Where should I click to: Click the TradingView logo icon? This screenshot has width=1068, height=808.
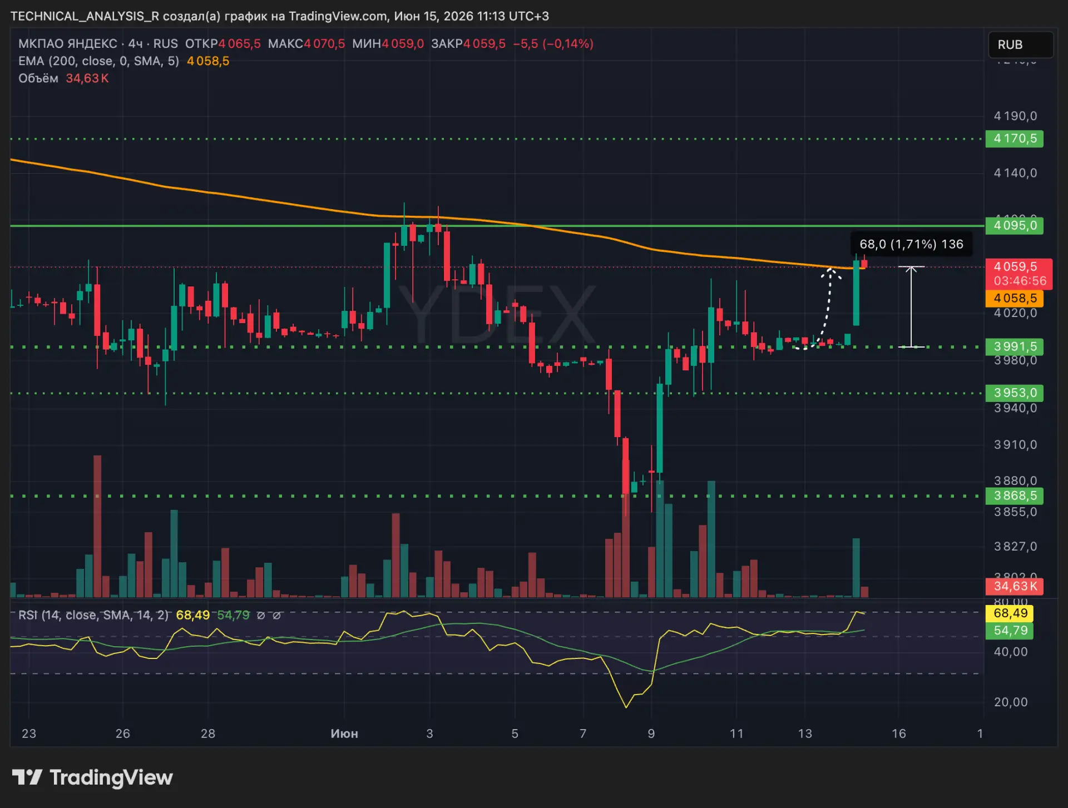point(27,777)
